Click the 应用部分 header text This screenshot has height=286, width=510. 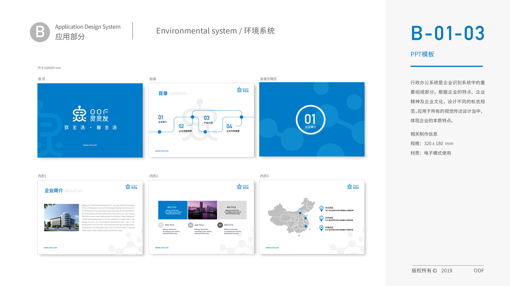70,36
